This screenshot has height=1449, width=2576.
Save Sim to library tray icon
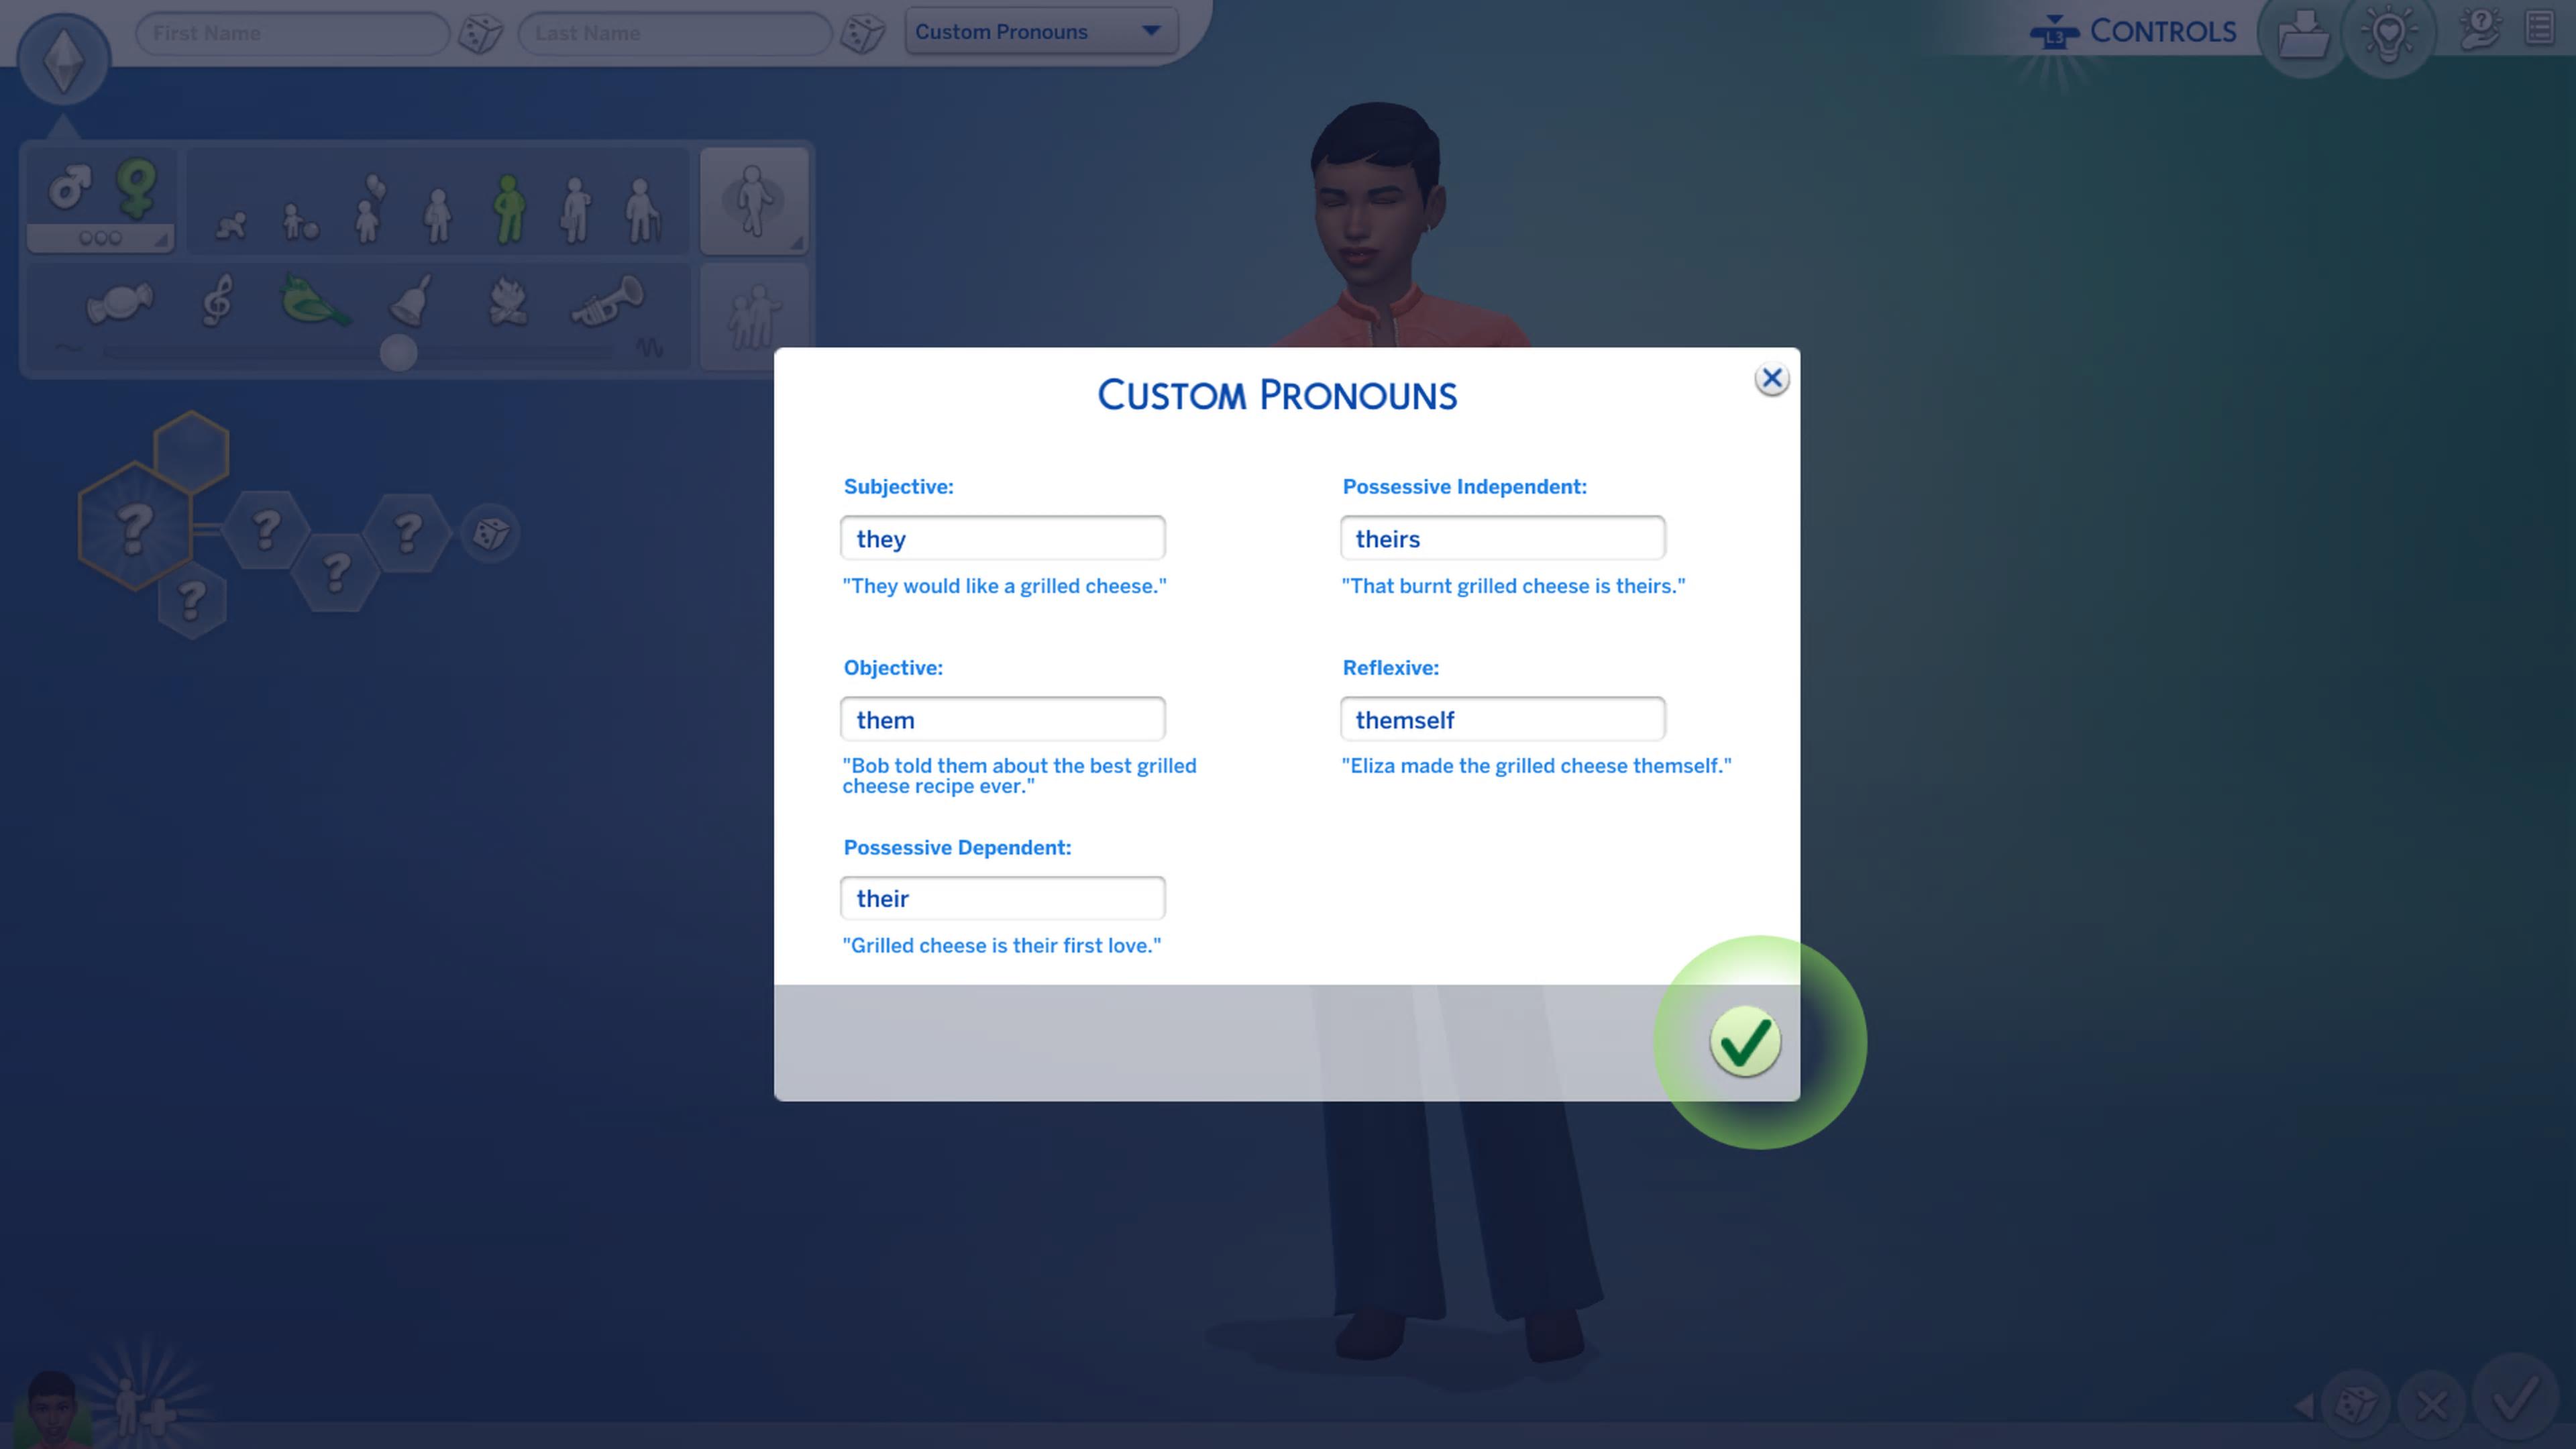[x=2303, y=35]
